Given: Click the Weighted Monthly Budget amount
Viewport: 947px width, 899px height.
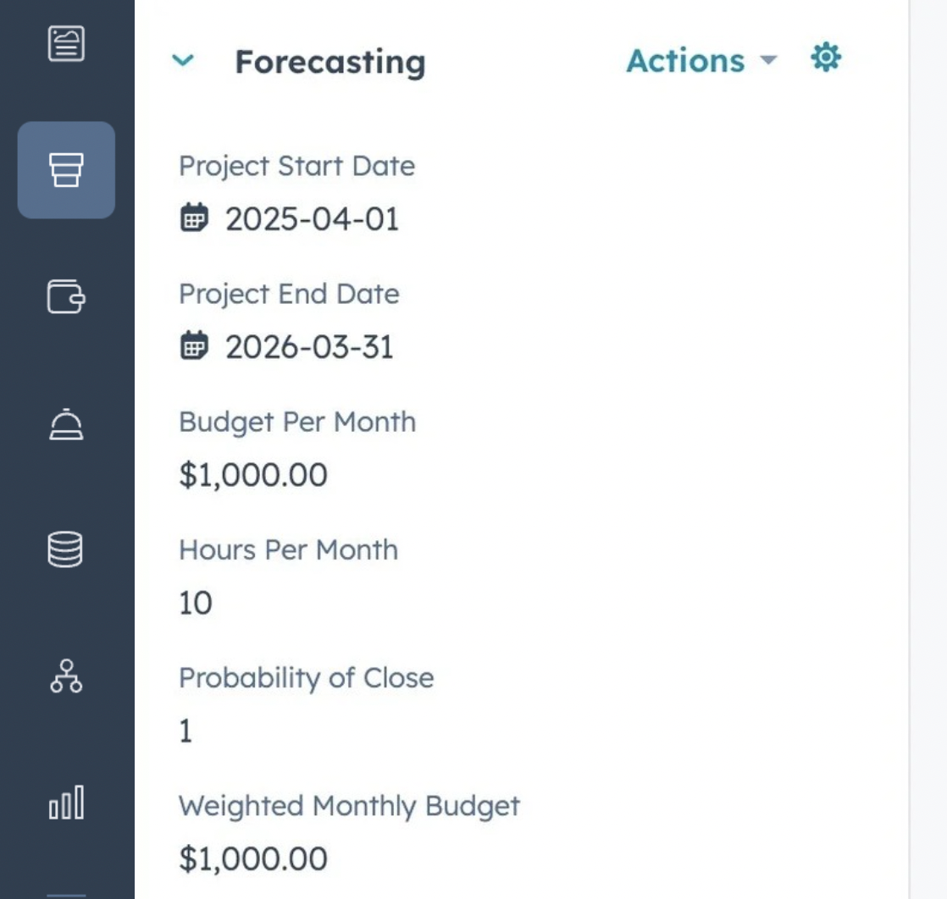Looking at the screenshot, I should 252,858.
